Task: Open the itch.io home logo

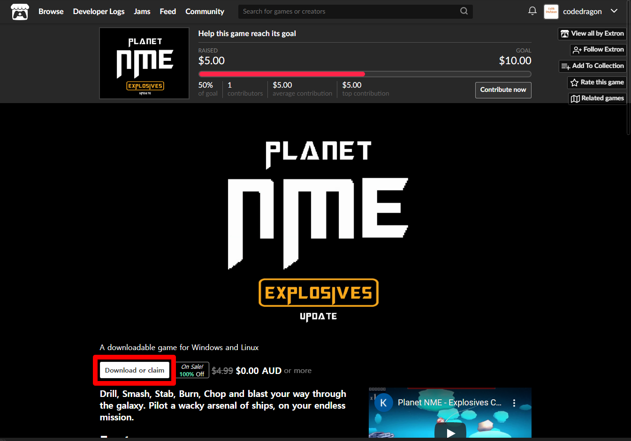Action: (20, 12)
